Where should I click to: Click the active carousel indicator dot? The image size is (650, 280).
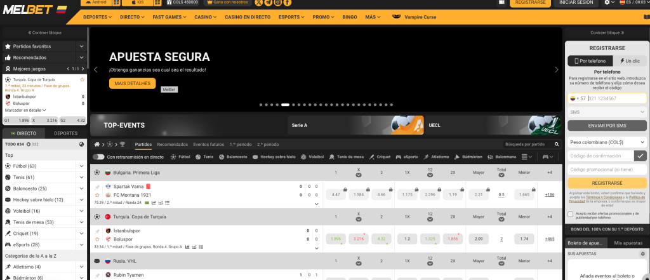tap(285, 104)
